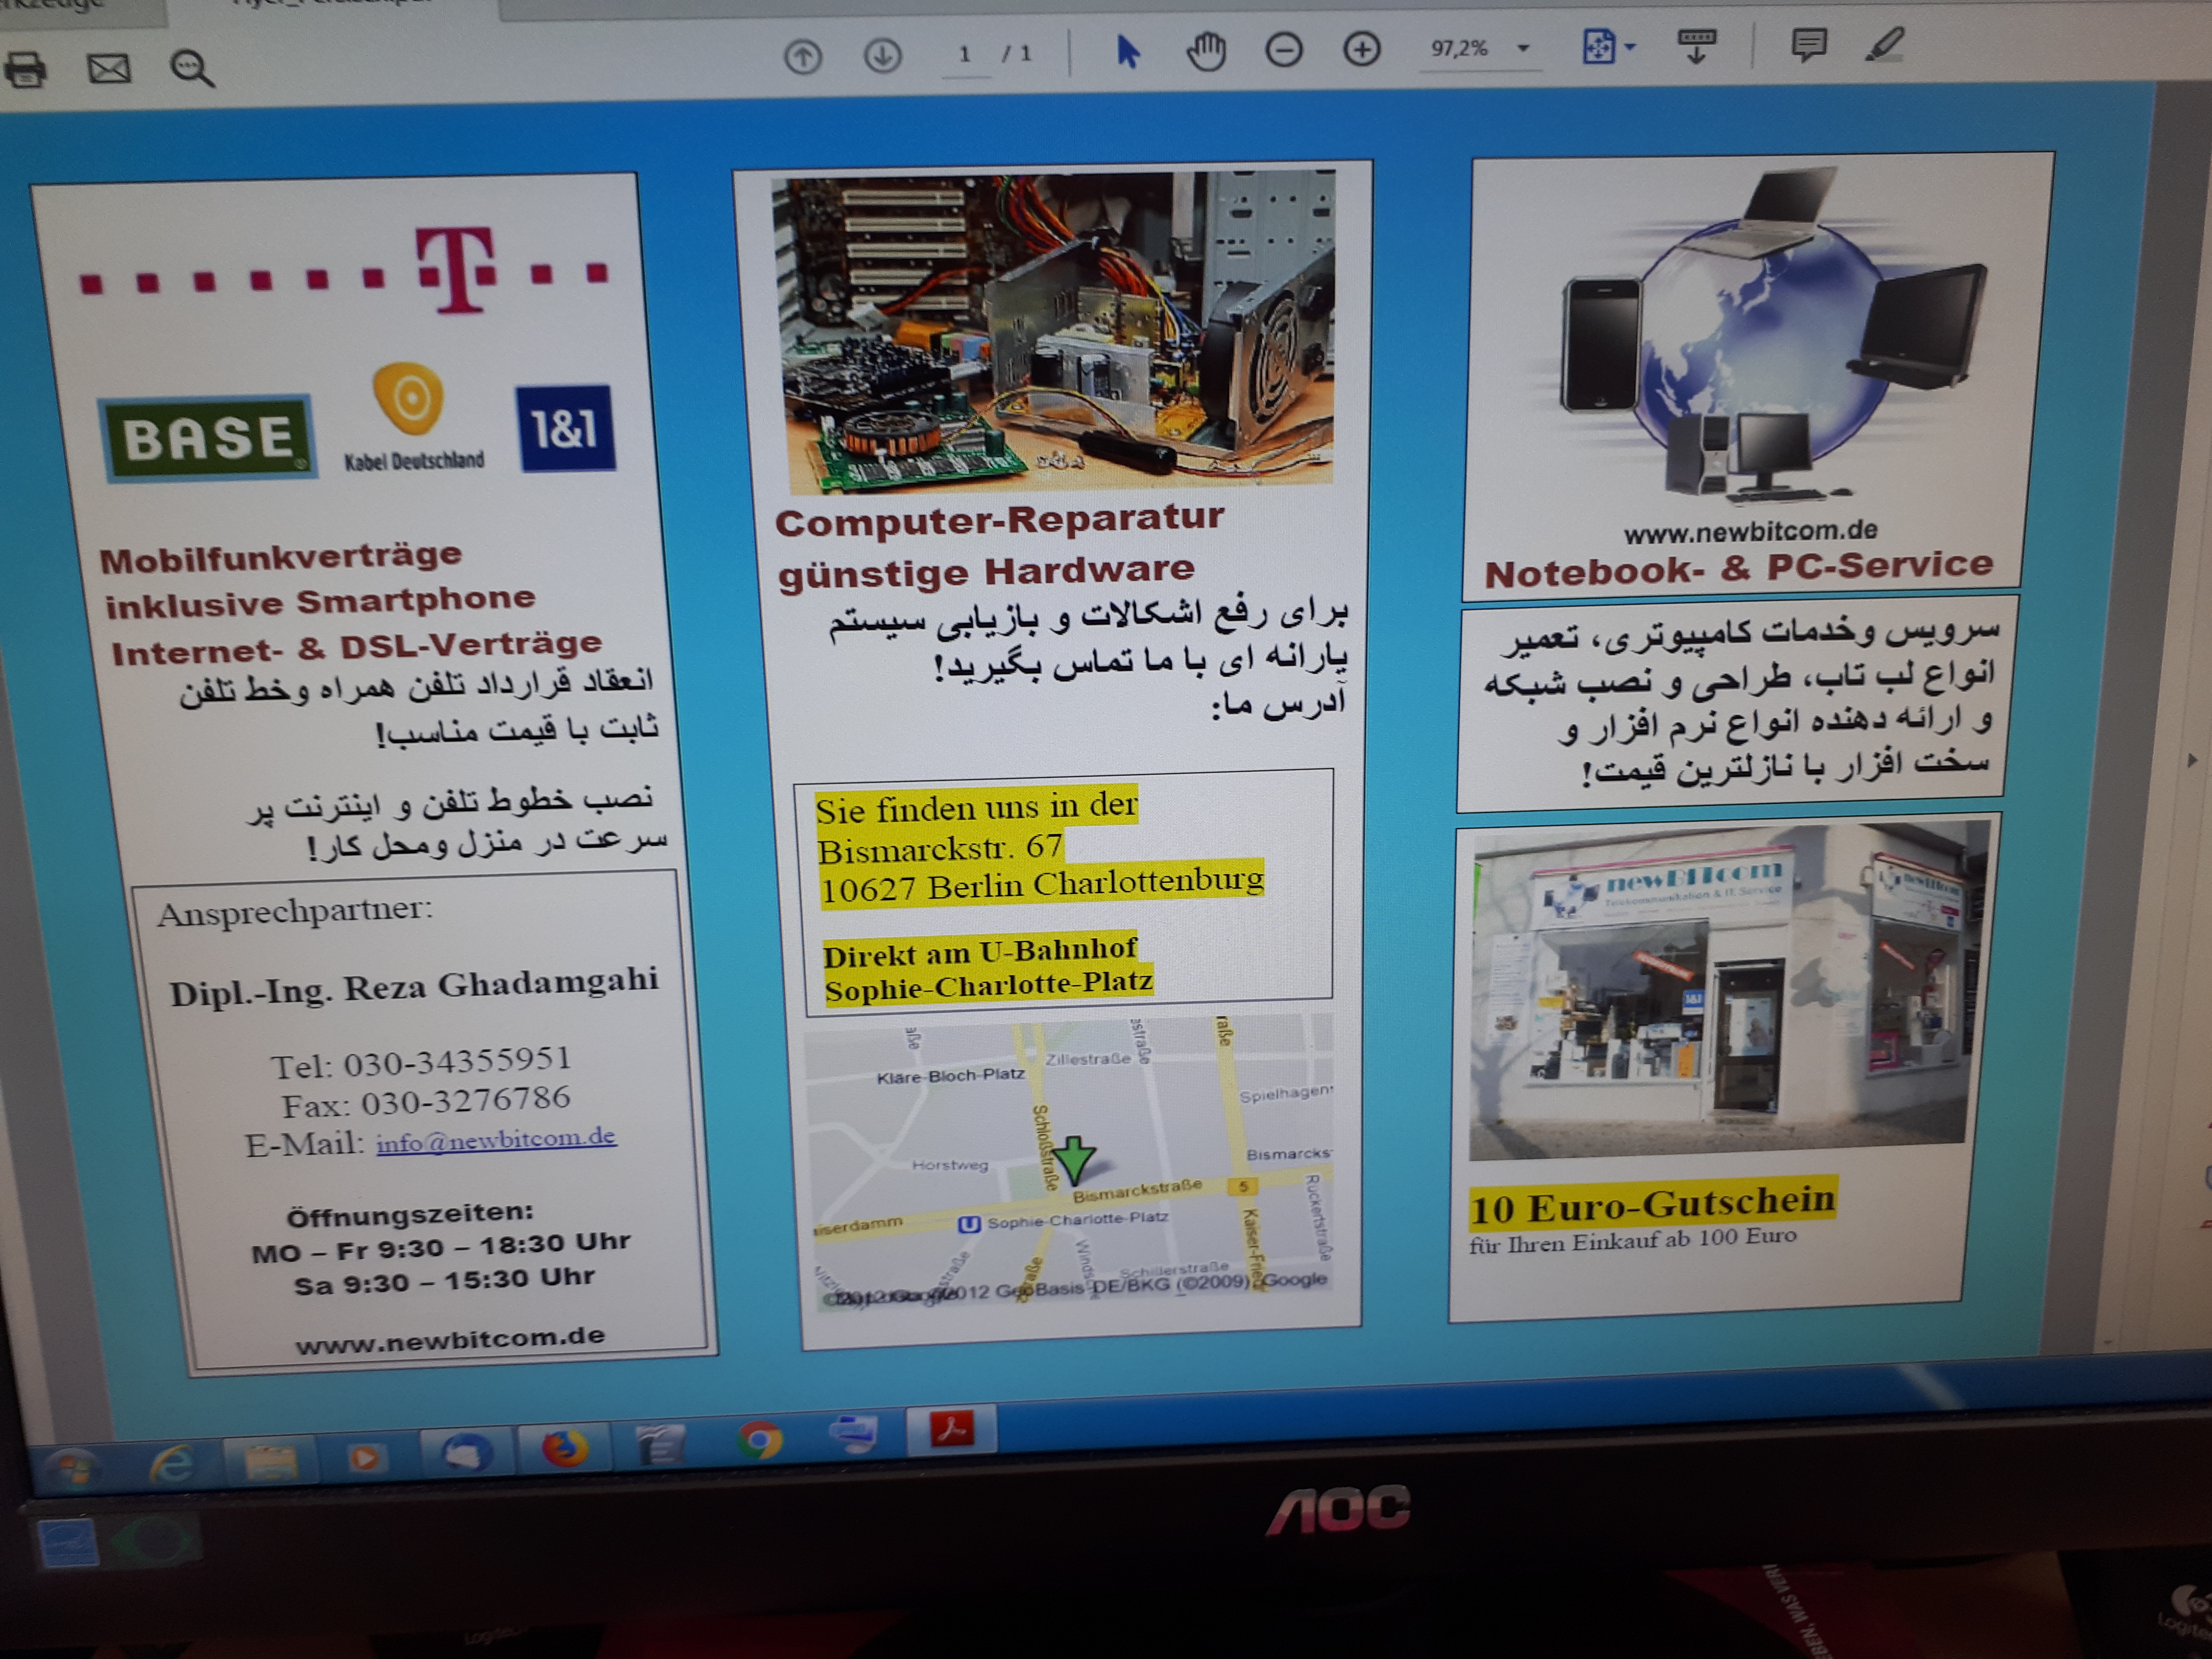Open Google Chrome from taskbar
Viewport: 2212px width, 1659px height.
[760, 1441]
